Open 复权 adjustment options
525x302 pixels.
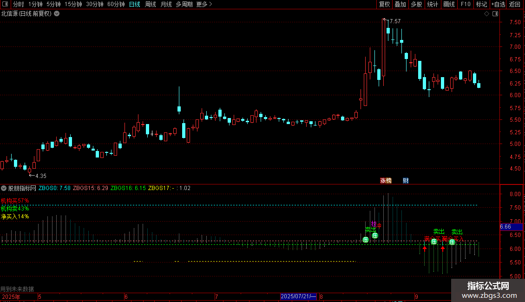point(384,4)
